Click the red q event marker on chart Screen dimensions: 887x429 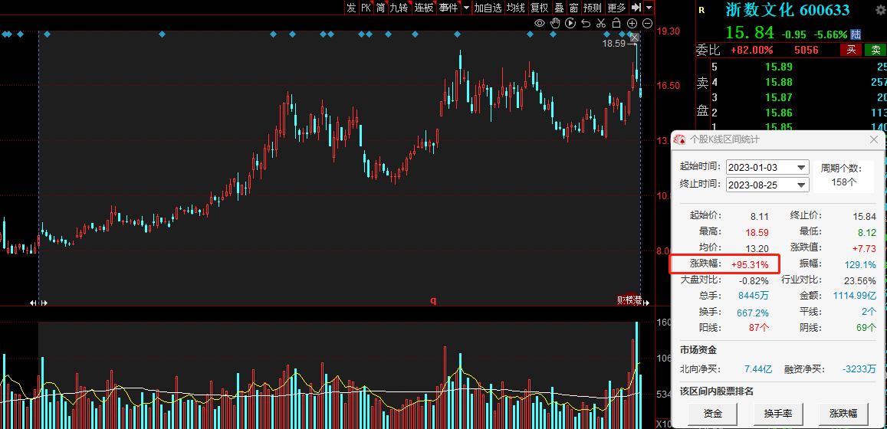(x=433, y=301)
